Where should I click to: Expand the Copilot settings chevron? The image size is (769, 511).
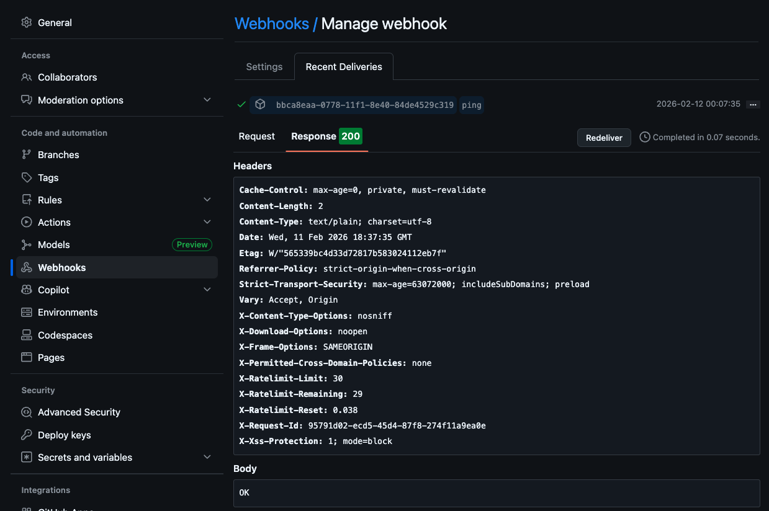(207, 290)
